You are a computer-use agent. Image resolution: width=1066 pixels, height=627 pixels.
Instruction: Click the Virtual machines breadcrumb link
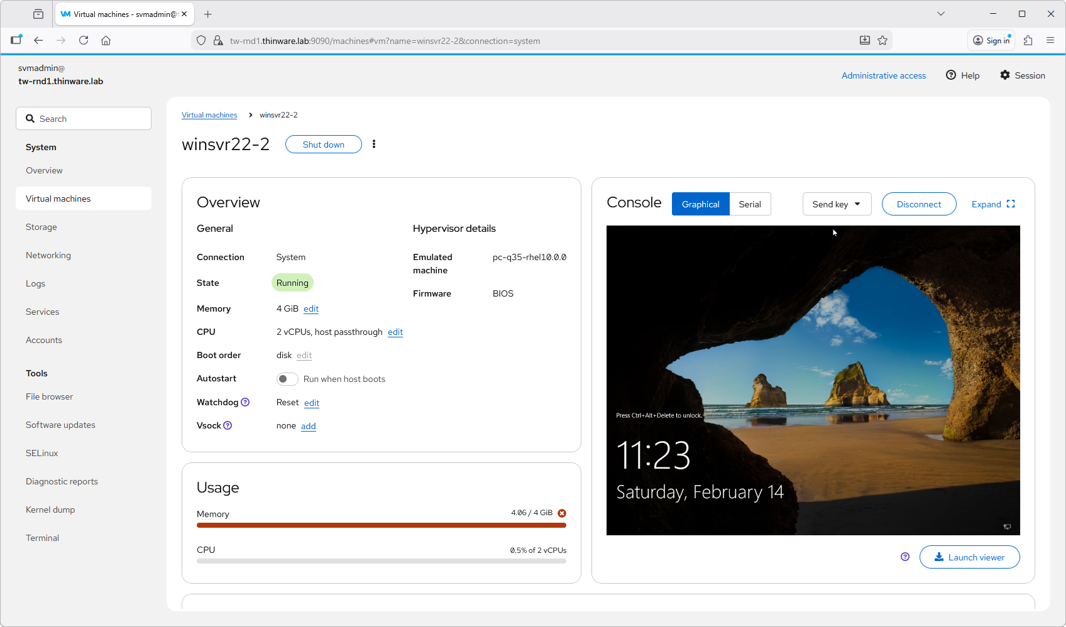[x=209, y=115]
